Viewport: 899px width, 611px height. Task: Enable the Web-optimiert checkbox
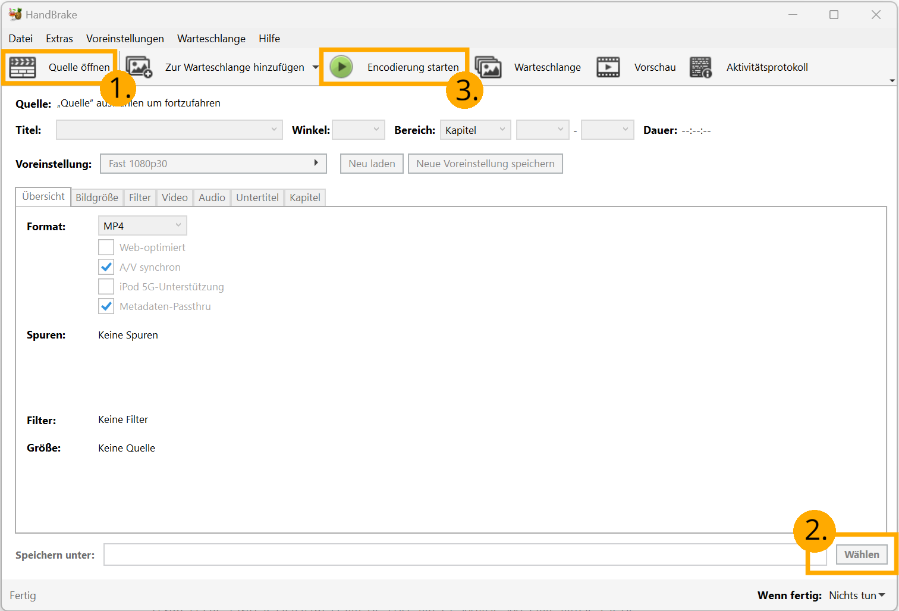(x=106, y=247)
